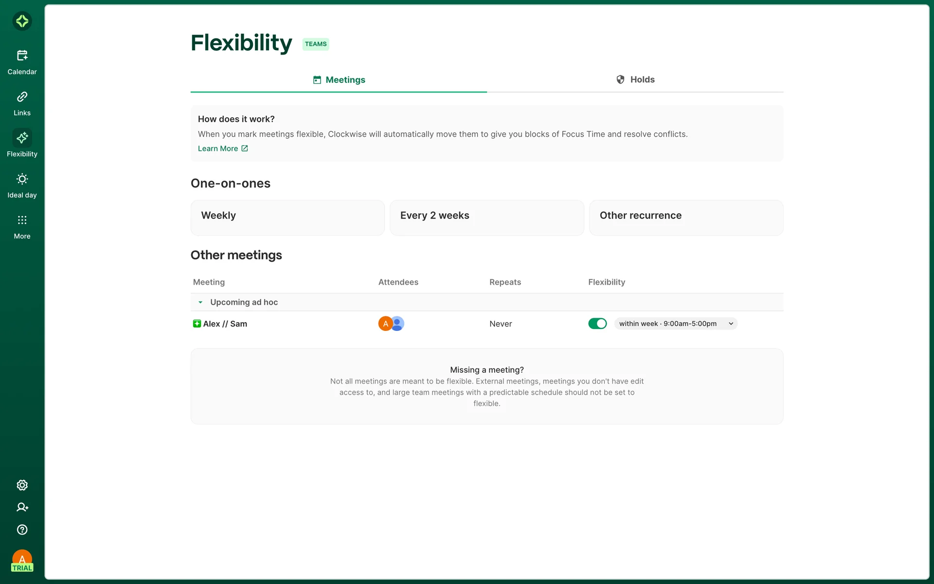Open the Every 2 weeks card
This screenshot has height=584, width=934.
(x=486, y=218)
